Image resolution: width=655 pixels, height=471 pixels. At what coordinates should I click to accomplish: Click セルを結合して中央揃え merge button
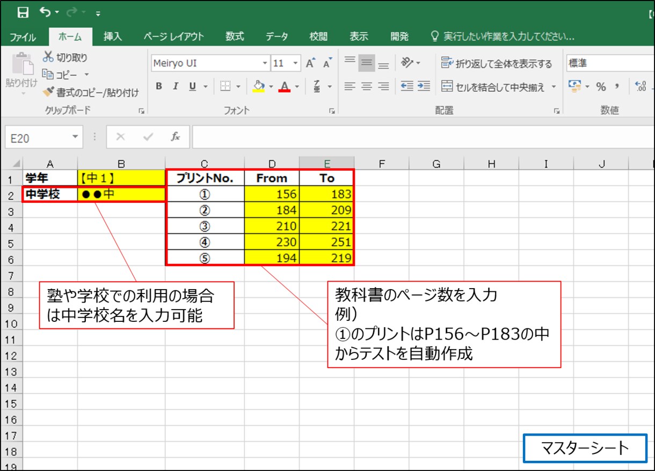tap(493, 86)
